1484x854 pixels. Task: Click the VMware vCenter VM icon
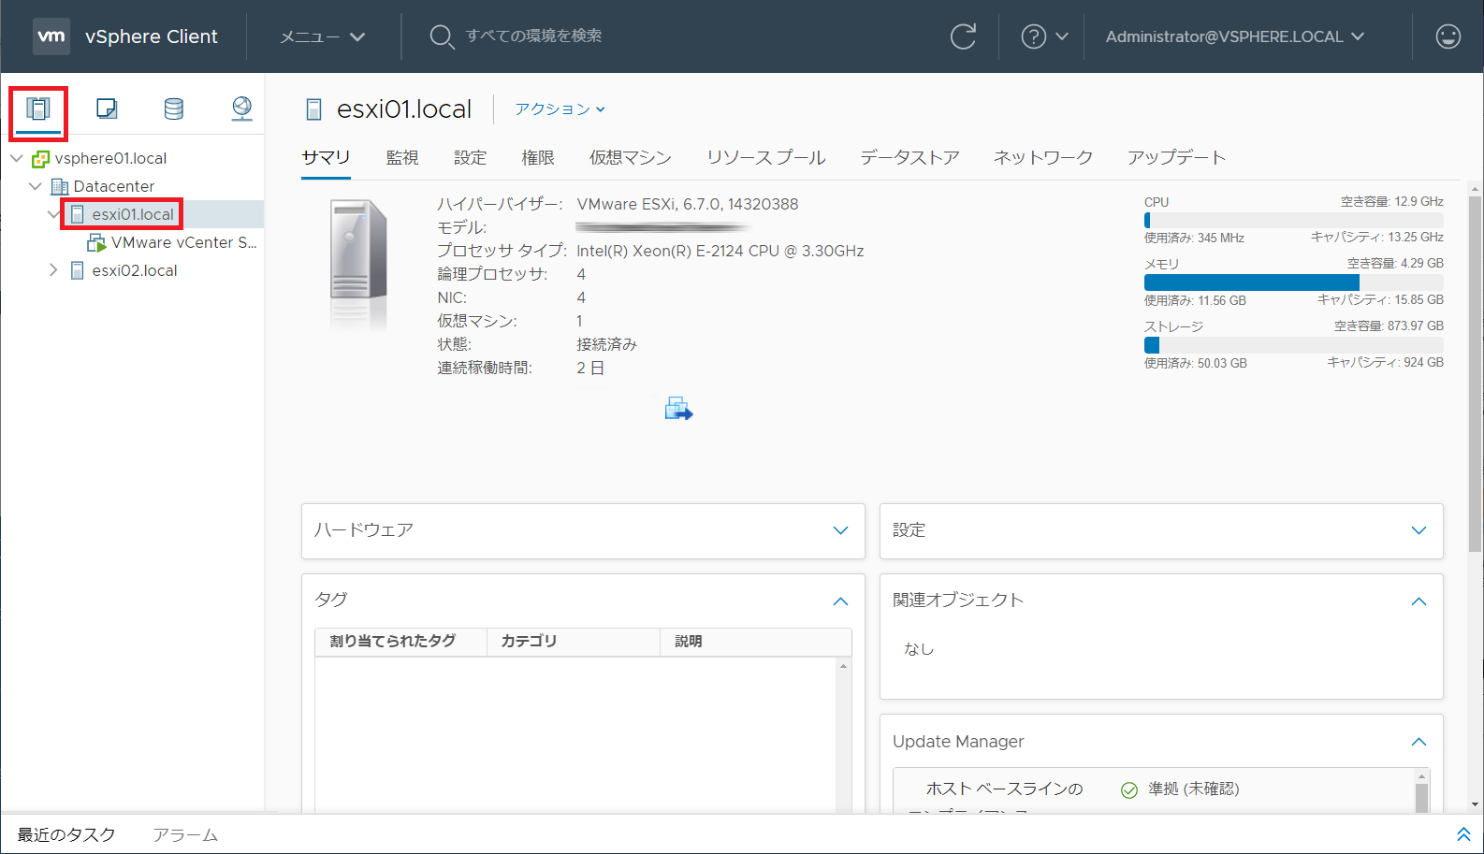96,243
